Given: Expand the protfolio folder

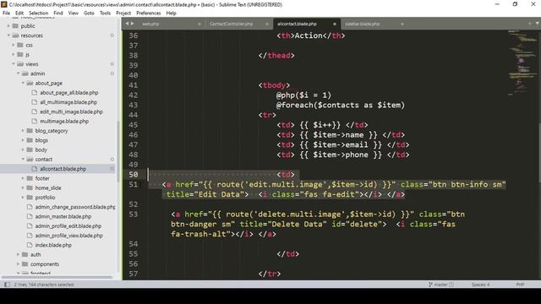Looking at the screenshot, I should 23,198.
